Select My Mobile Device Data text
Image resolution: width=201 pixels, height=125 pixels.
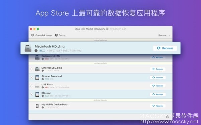[x=54, y=104]
